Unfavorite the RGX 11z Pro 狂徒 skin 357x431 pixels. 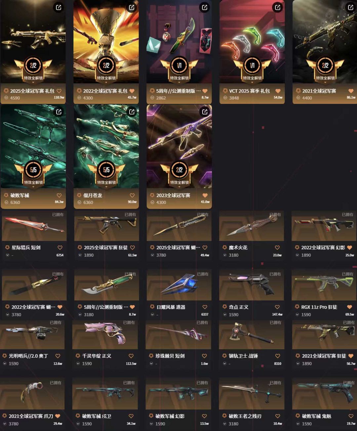click(x=349, y=307)
